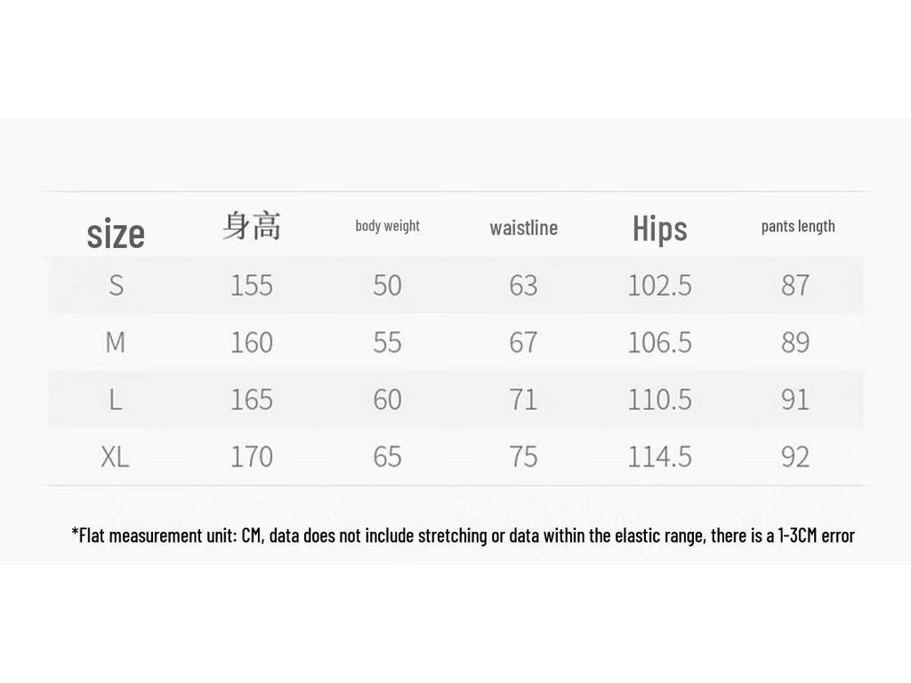The image size is (911, 683).
Task: Select the waistline value 63
Action: 523,285
